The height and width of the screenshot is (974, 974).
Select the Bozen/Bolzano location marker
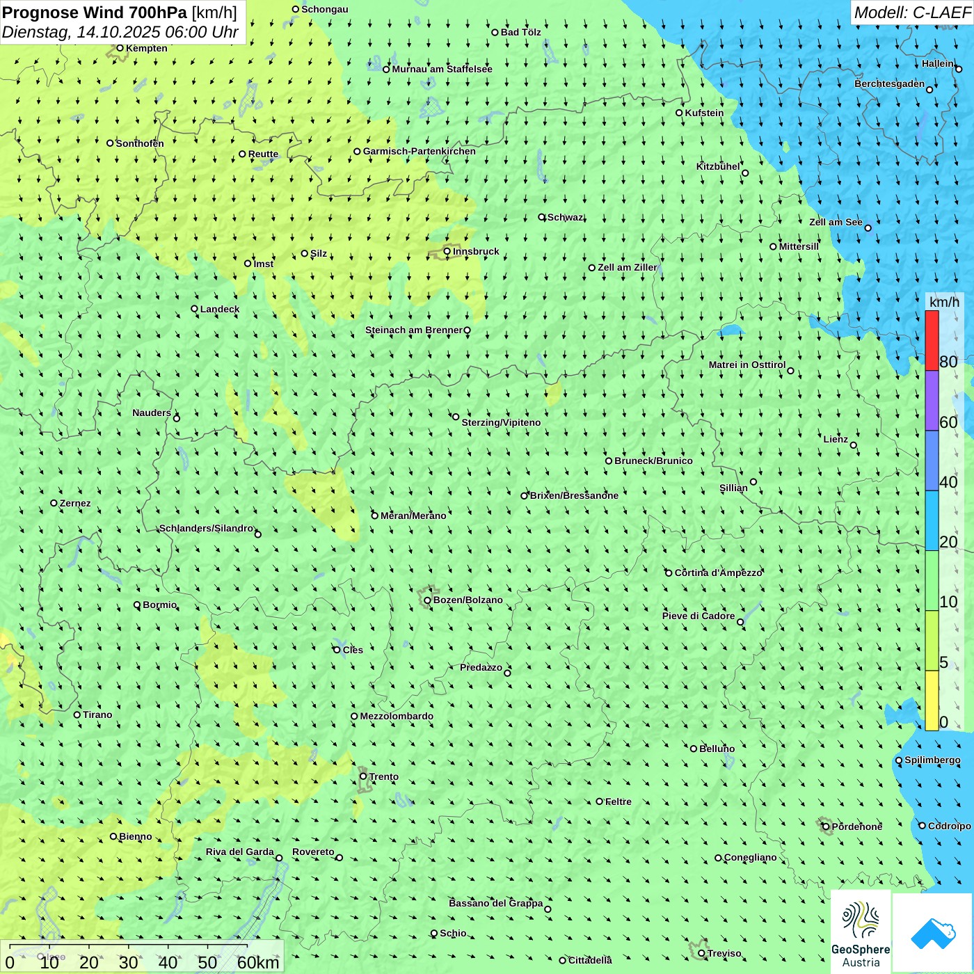(x=428, y=600)
